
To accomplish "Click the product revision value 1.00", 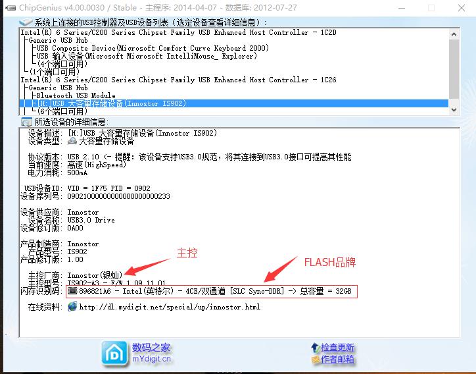I will point(76,259).
